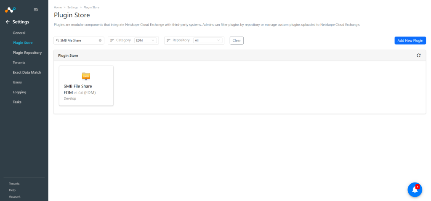Screen dimensions: 431x201
Task: Open General settings
Action: 19,33
